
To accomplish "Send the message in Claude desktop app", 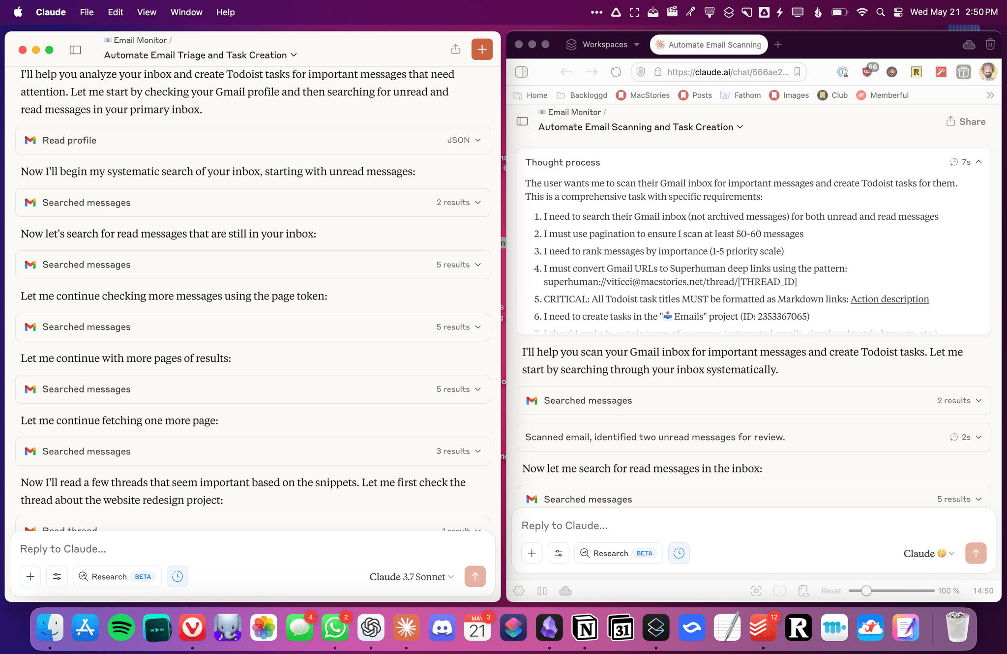I will pyautogui.click(x=475, y=576).
